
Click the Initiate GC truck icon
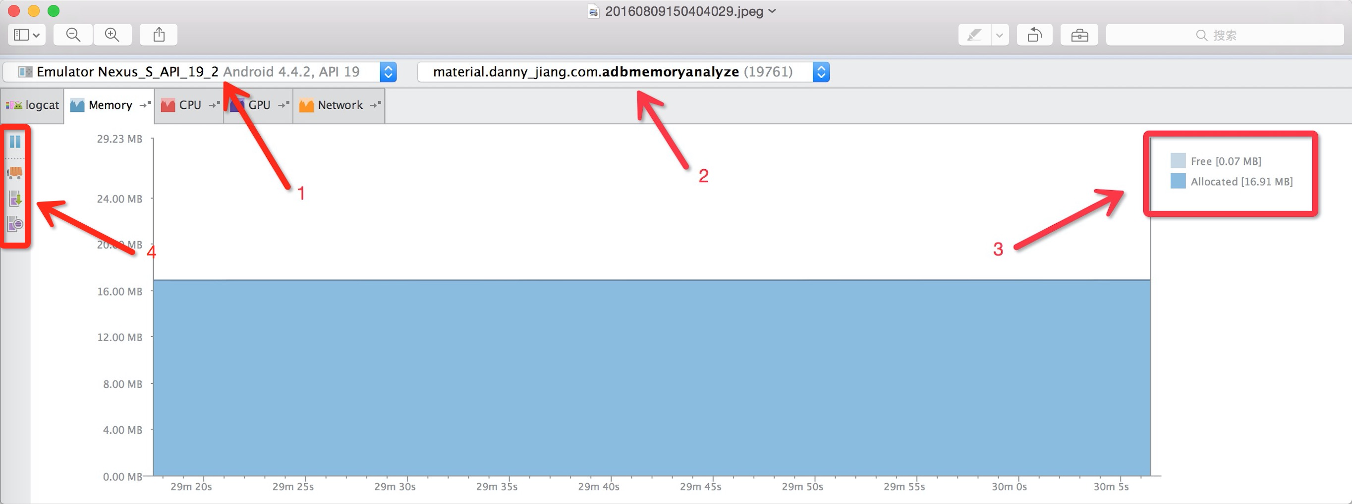15,173
